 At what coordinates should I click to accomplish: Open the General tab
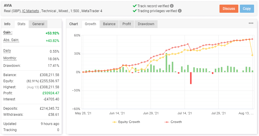click(x=38, y=24)
